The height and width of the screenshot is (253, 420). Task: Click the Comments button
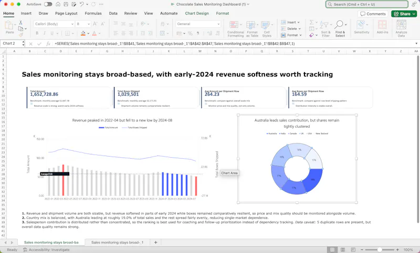click(373, 14)
